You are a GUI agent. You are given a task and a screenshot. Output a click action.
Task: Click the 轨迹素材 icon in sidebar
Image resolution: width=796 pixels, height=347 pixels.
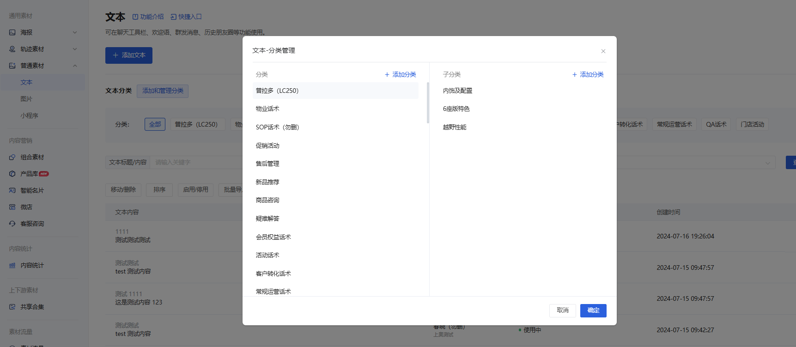tap(12, 49)
